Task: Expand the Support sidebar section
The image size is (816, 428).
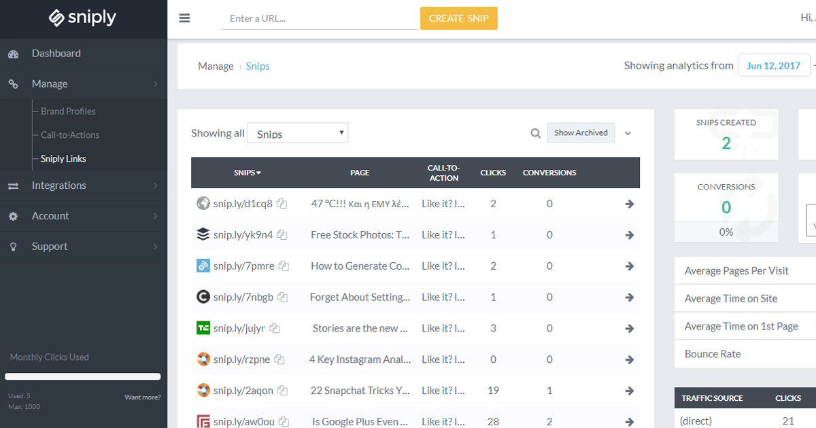Action: point(156,247)
